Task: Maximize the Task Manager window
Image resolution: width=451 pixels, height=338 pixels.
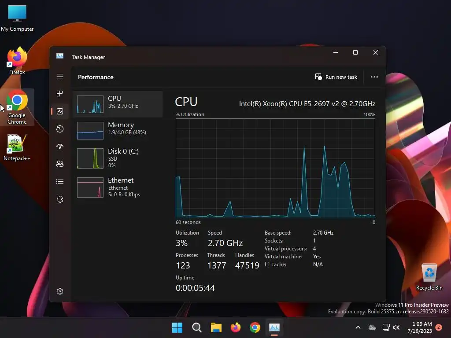Action: pos(355,53)
